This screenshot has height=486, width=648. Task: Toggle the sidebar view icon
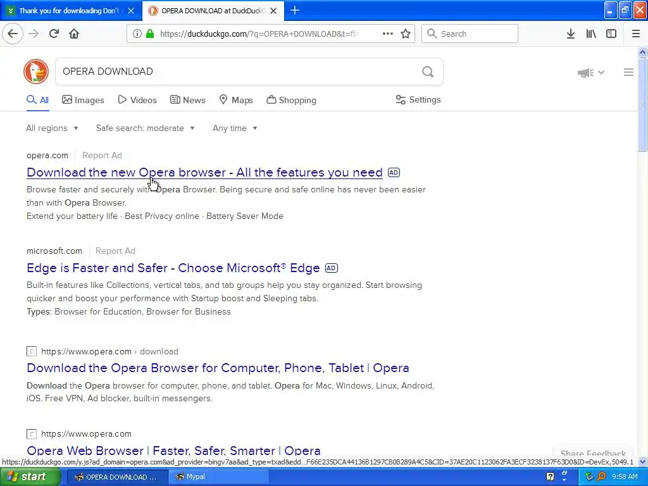point(611,34)
